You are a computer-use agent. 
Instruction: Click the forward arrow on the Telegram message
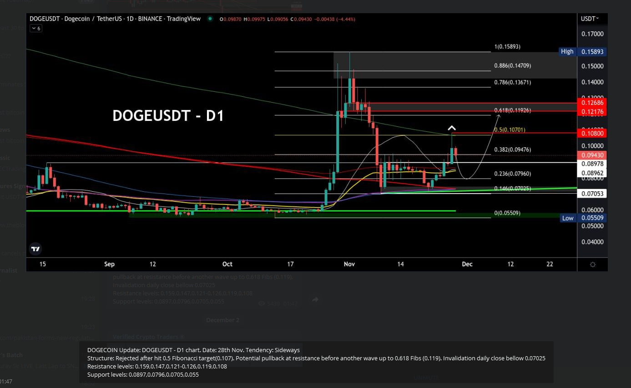[x=315, y=299]
